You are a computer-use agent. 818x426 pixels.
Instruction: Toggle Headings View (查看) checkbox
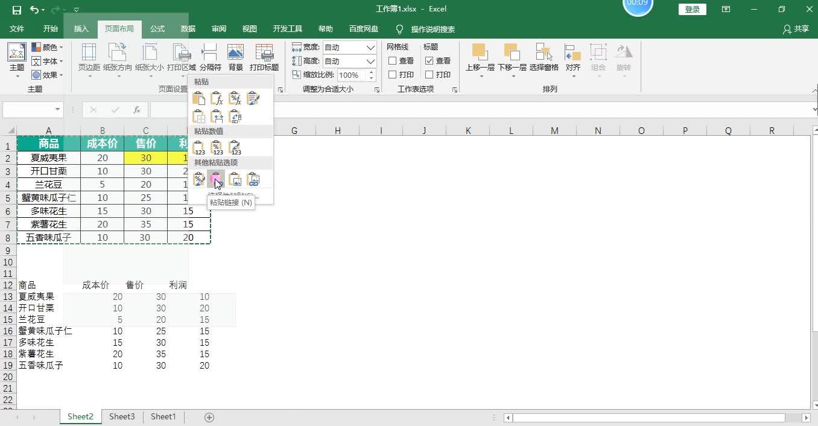430,61
